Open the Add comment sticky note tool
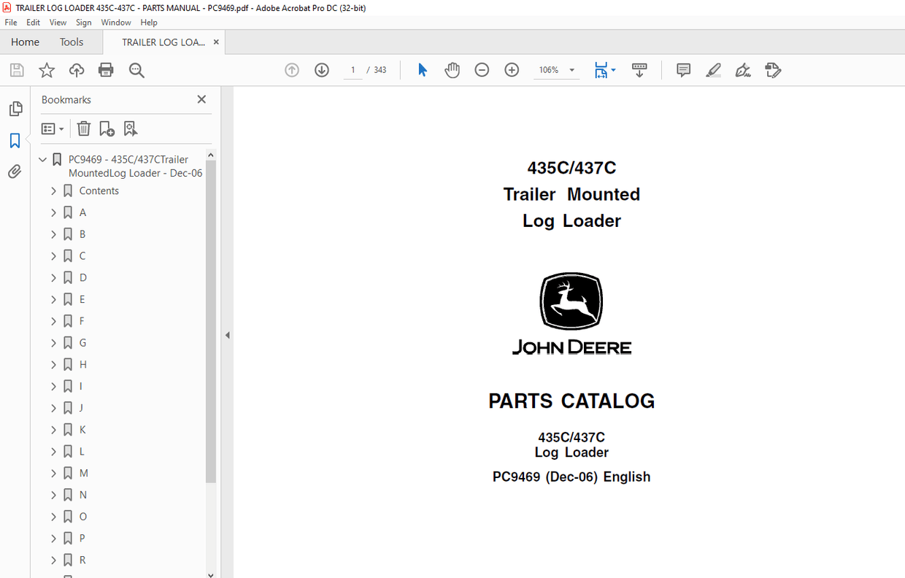 click(x=683, y=70)
